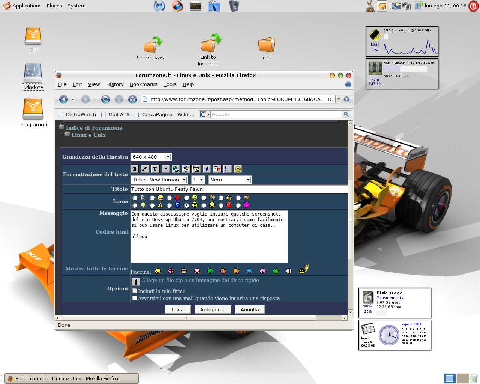The width and height of the screenshot is (480, 384).
Task: Open the History menu in Firefox
Action: 115,84
